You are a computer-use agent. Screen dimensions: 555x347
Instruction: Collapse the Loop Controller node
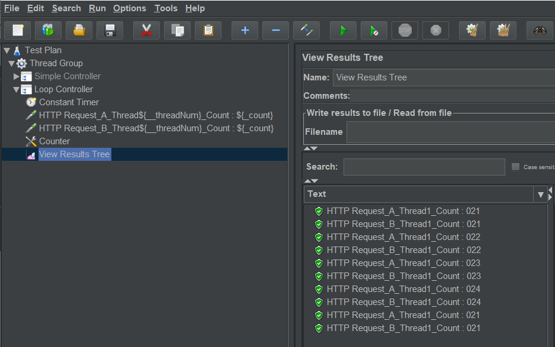(x=16, y=90)
